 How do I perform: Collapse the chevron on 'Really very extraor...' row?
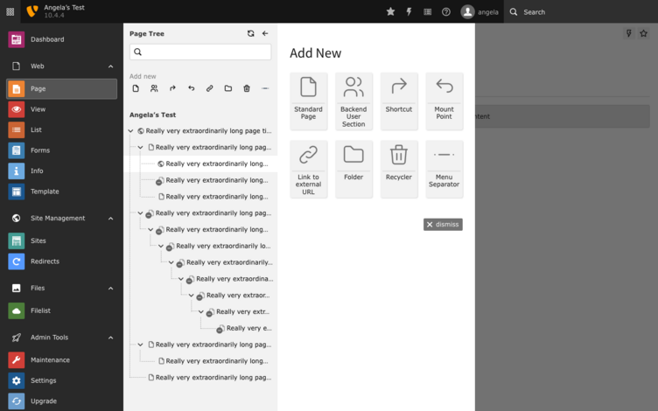192,296
